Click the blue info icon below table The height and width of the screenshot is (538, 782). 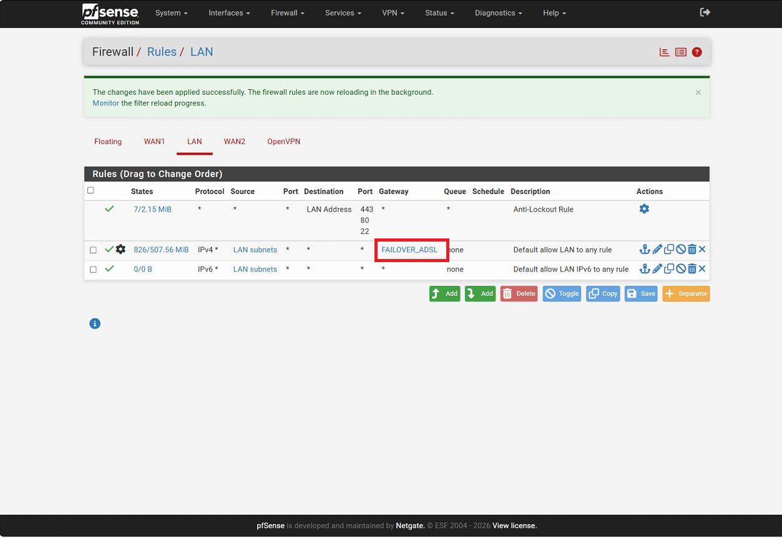pyautogui.click(x=95, y=323)
